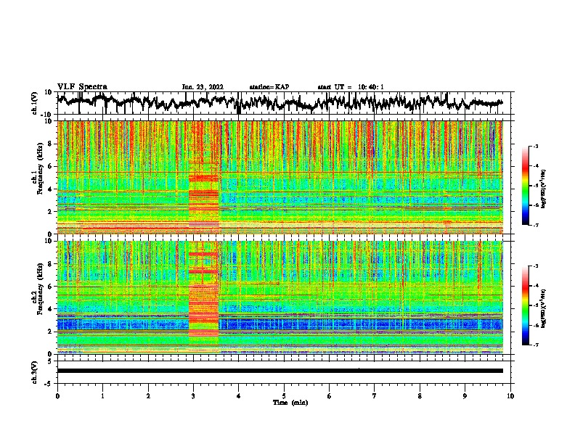Click time axis tick label "2"
Viewport: 575px width, 444px height.
click(x=148, y=396)
